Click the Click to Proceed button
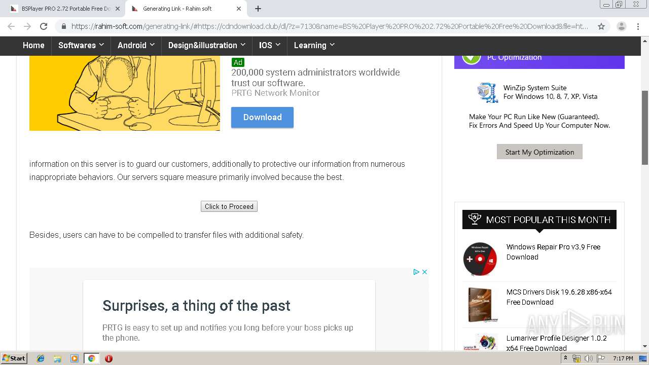The image size is (649, 365). 229,206
